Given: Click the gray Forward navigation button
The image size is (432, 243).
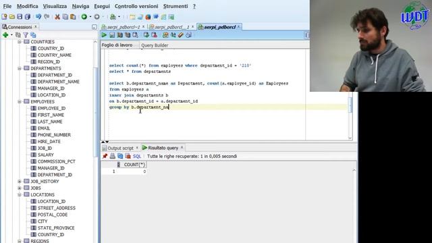Looking at the screenshot, I should click(97, 17).
